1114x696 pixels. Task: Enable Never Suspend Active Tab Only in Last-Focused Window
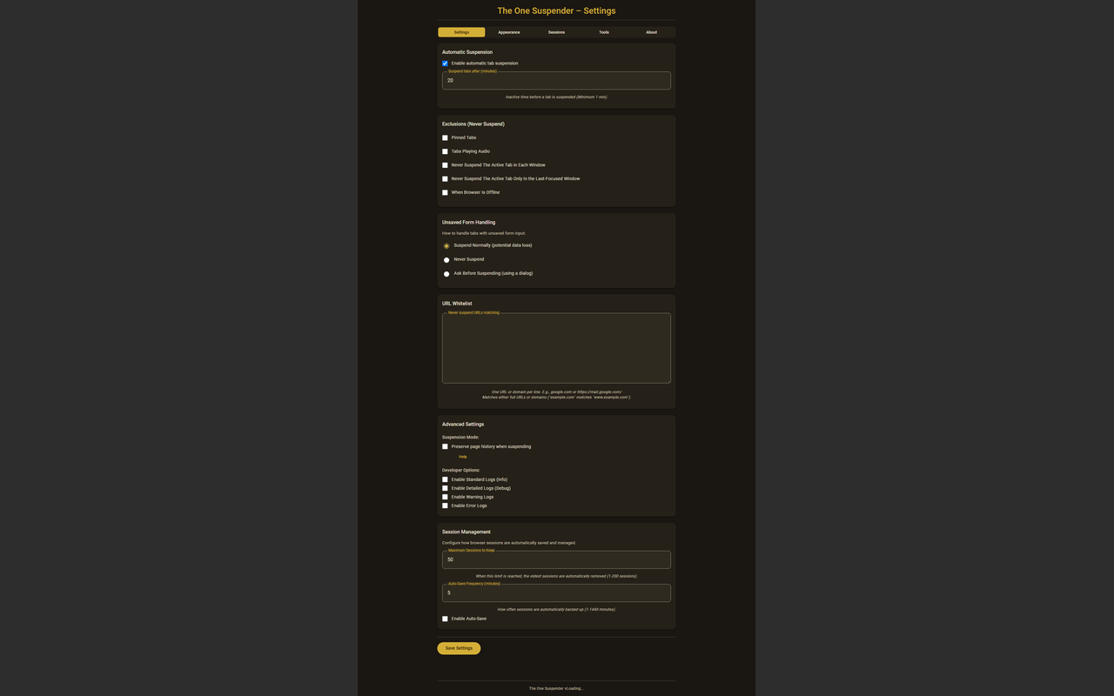tap(445, 179)
